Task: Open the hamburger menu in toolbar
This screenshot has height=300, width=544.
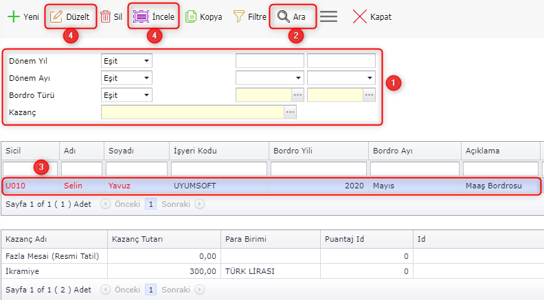Action: (x=328, y=16)
